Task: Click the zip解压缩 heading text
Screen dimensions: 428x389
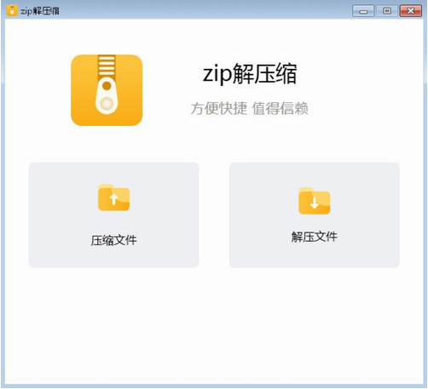Action: point(250,74)
